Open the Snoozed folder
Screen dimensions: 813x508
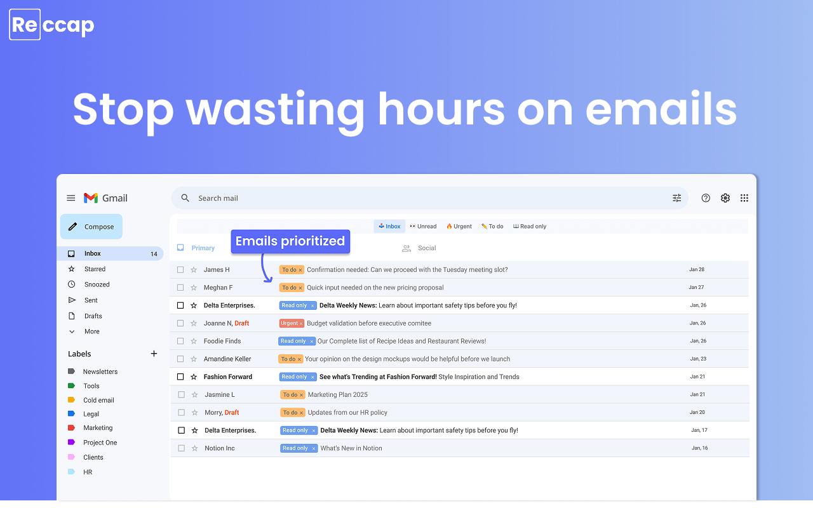[x=97, y=284]
